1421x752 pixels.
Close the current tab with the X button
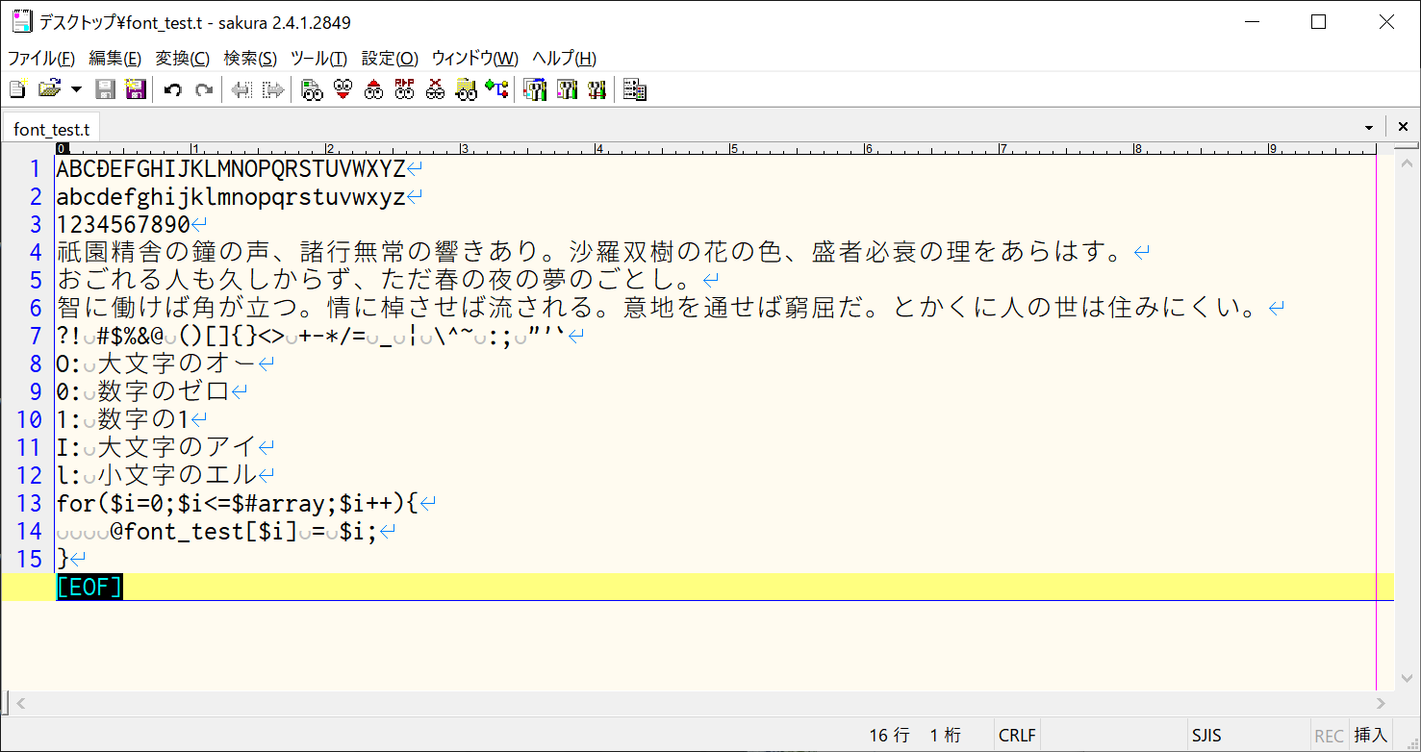point(1402,127)
